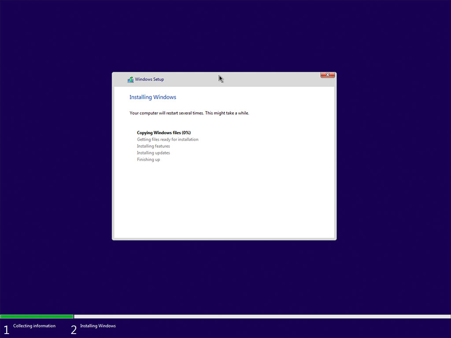Click the stage number 2
The image size is (451, 338).
coord(74,330)
